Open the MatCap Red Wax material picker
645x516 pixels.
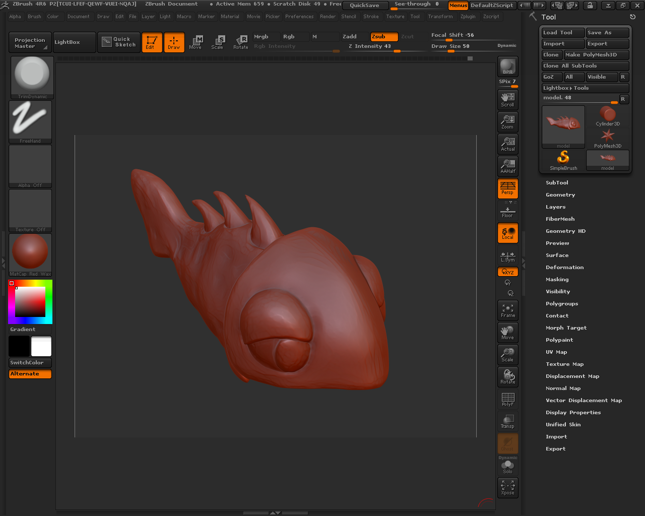30,255
